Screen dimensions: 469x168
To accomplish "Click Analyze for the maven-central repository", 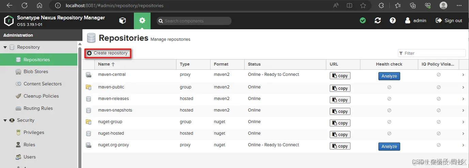I will (389, 76).
